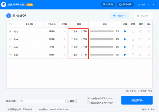Click the back arrow beside 图片转PDF
This screenshot has width=159, height=112.
(9, 16)
